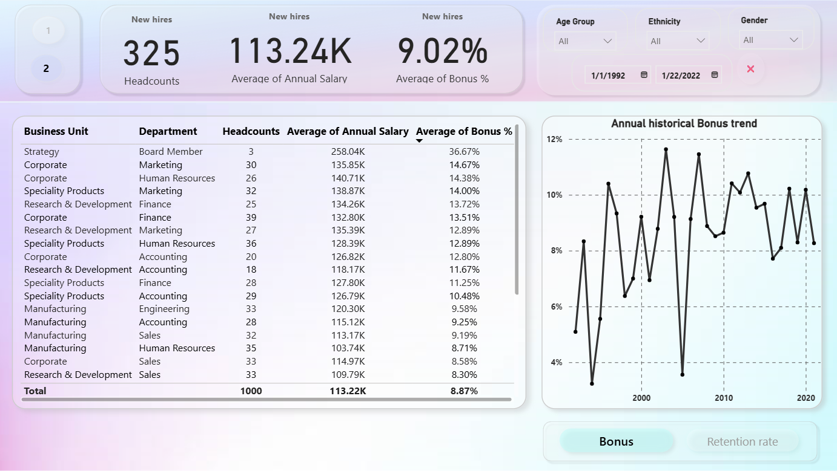
Task: Open the calendar picker beside 1/1/1992
Action: click(644, 75)
